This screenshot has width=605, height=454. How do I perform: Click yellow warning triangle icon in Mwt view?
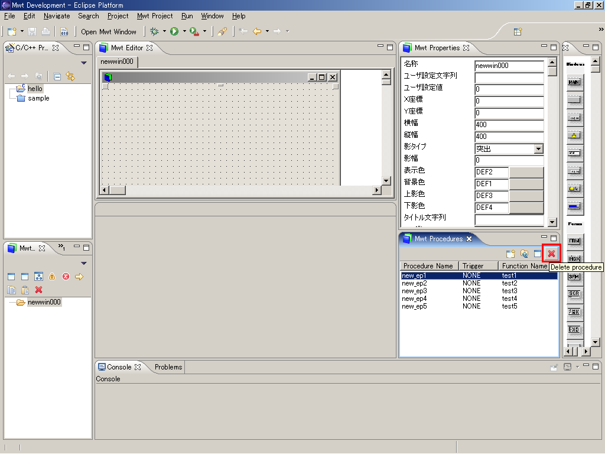[x=52, y=277]
